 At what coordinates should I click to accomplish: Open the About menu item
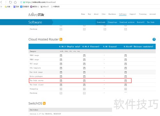coord(96,14)
